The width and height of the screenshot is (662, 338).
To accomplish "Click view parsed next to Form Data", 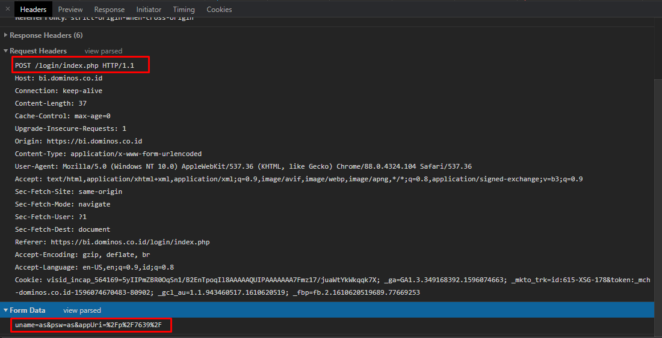I will (x=82, y=310).
